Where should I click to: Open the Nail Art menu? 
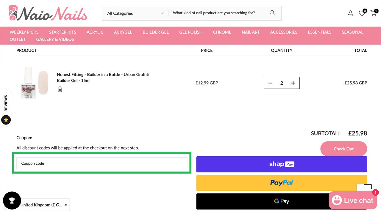251,32
